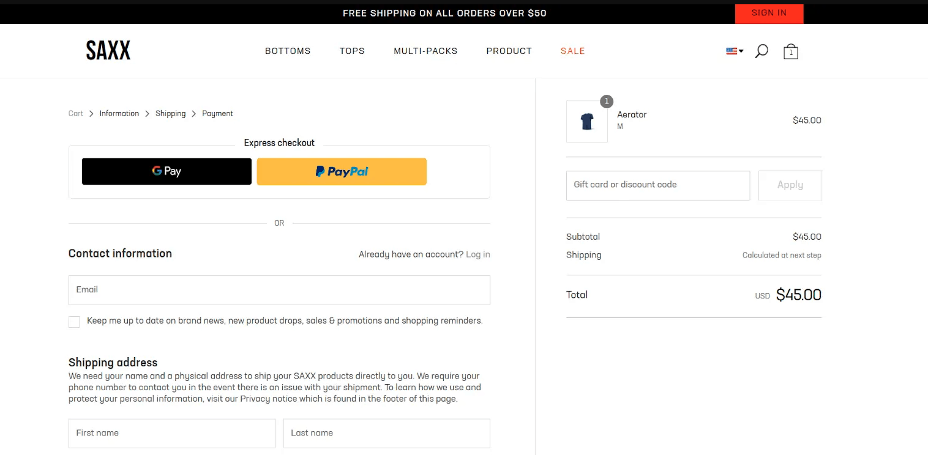Click the Aerator shirt thumbnail
This screenshot has width=928, height=455.
tap(587, 122)
